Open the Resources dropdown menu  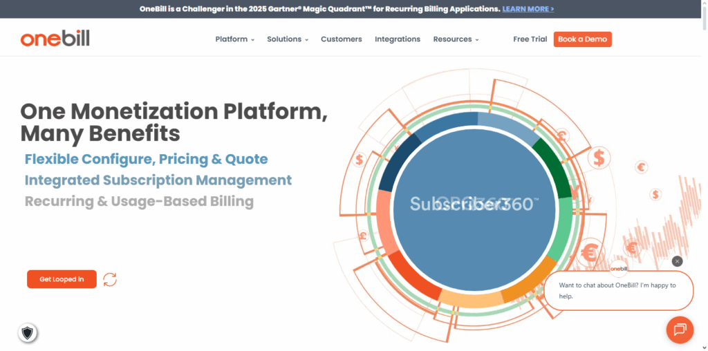(456, 39)
